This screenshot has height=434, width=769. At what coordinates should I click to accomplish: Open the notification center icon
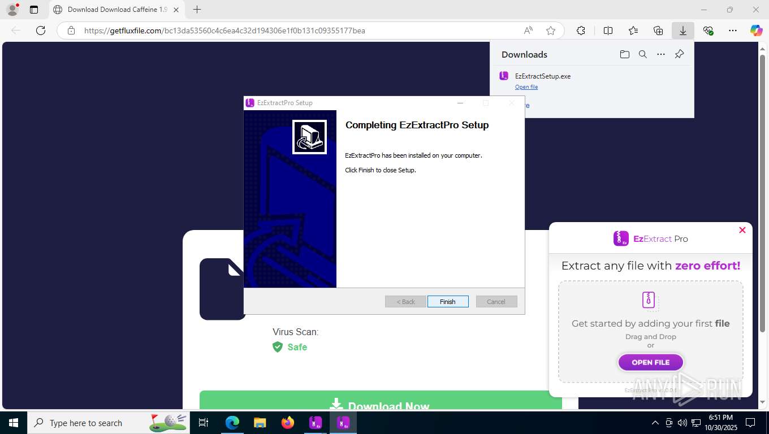coord(750,423)
